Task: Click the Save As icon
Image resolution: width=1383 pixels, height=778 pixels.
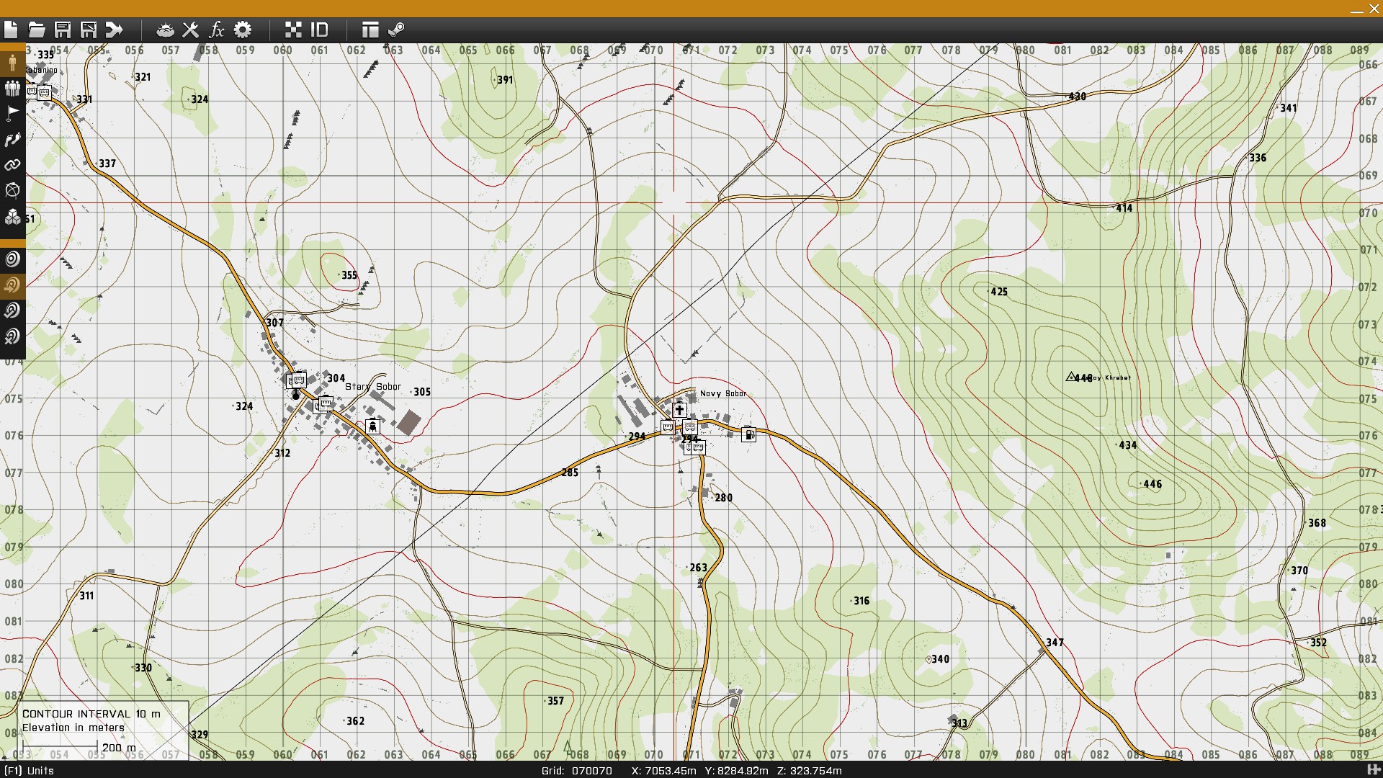Action: click(x=89, y=30)
